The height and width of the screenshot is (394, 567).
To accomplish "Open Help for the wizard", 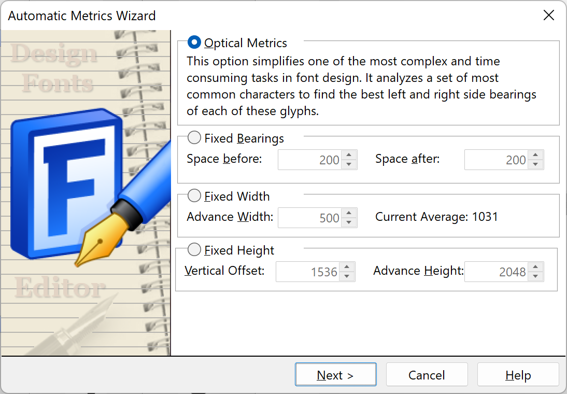I will [518, 374].
